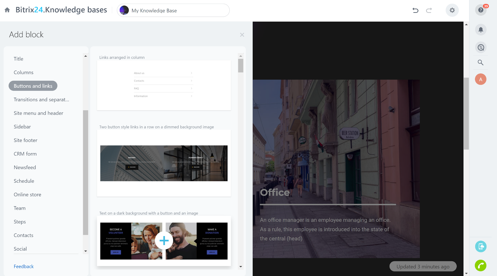Click the My Knowledge Base selector

[x=173, y=11]
